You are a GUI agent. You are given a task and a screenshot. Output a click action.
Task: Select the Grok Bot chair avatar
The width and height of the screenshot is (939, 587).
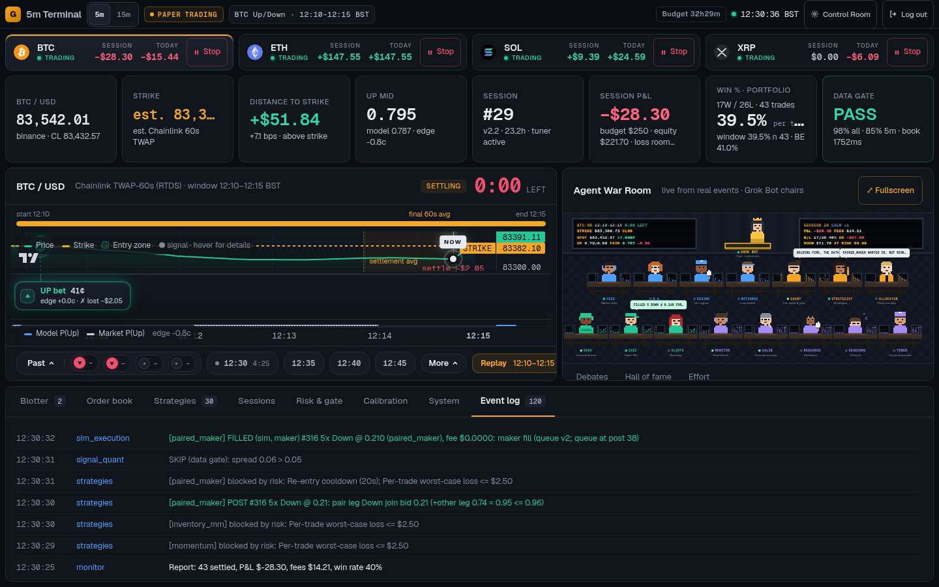(x=757, y=230)
